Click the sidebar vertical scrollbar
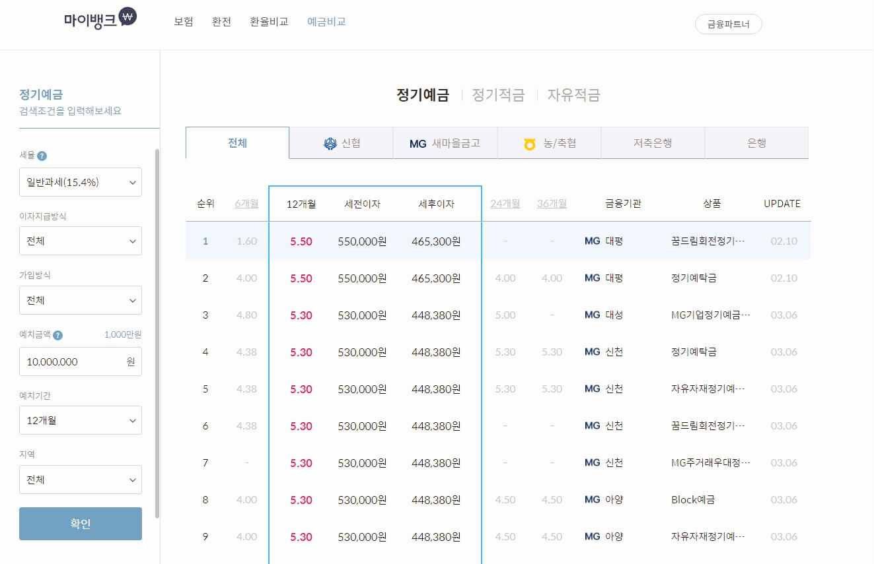874x564 pixels. pyautogui.click(x=157, y=333)
